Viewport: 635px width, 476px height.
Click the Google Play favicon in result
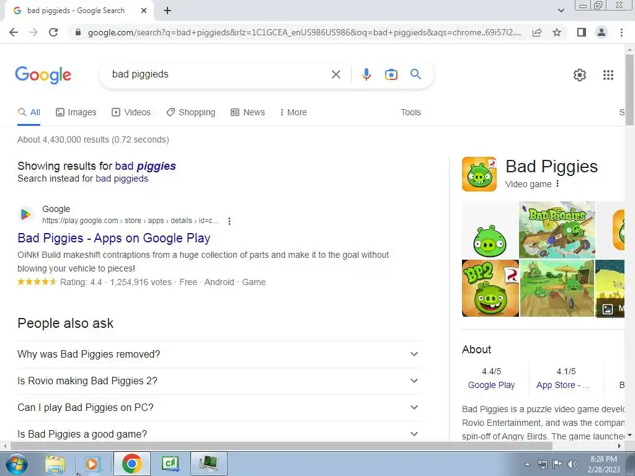[x=25, y=214]
